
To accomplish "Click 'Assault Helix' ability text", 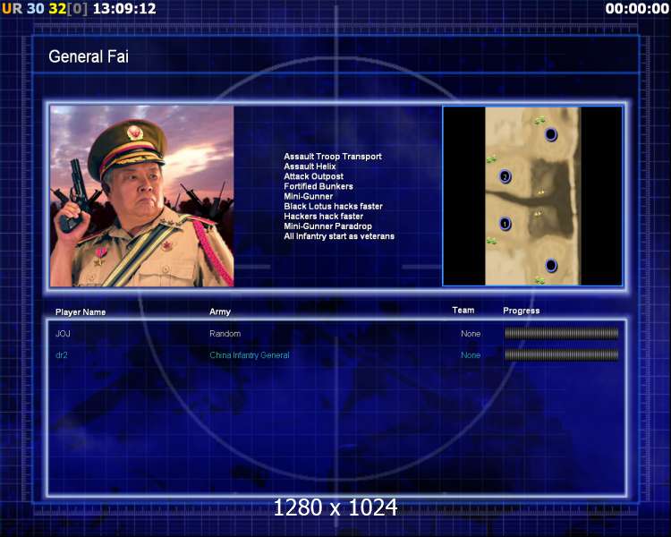I will coord(310,166).
